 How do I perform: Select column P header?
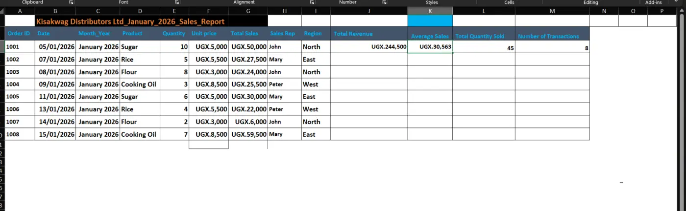[x=662, y=11]
